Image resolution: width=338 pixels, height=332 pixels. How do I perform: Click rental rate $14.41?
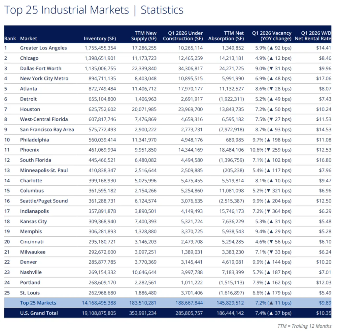[x=324, y=48]
